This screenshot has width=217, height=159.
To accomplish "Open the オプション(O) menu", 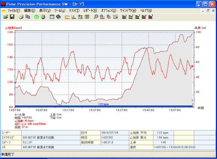I will tap(108, 11).
